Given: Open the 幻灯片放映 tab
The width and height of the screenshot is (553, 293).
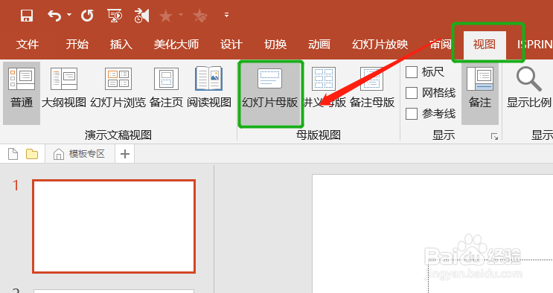Looking at the screenshot, I should click(x=380, y=45).
